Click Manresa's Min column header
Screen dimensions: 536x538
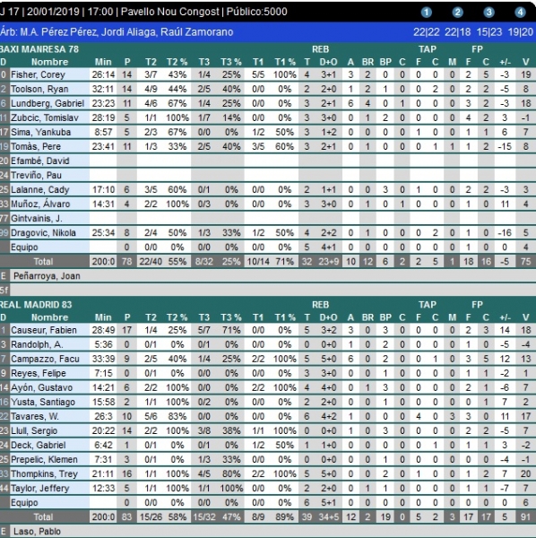(103, 62)
